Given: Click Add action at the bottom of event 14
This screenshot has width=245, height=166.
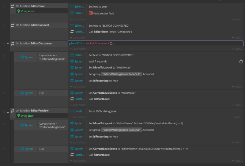Looking at the screenshot, I should point(78,142).
